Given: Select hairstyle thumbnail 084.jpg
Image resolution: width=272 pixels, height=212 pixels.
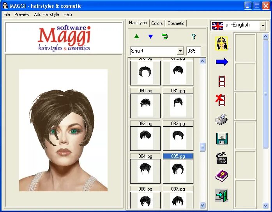Looking at the screenshot, I should coord(145,171).
